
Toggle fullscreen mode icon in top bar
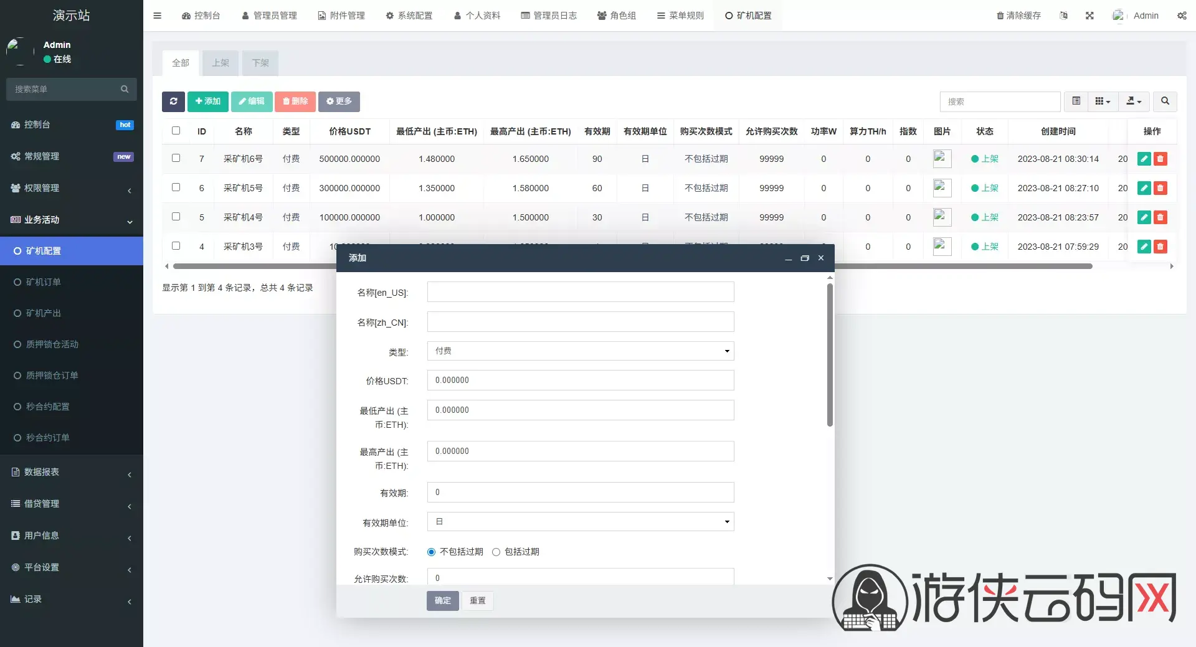[x=1089, y=16]
